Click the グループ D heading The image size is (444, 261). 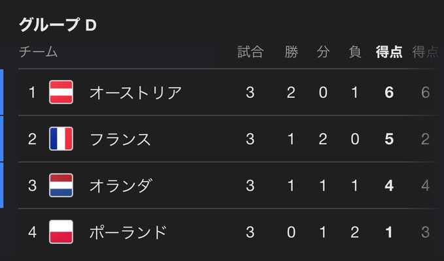[58, 25]
